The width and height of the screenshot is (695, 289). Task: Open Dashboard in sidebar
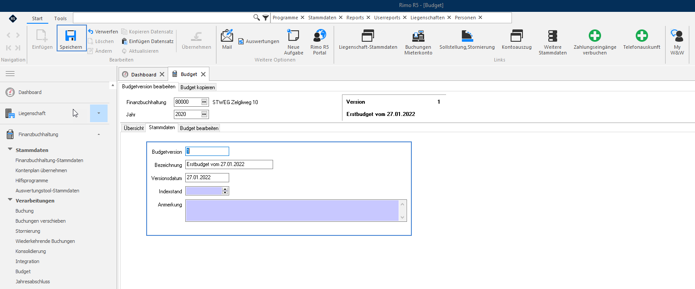30,92
